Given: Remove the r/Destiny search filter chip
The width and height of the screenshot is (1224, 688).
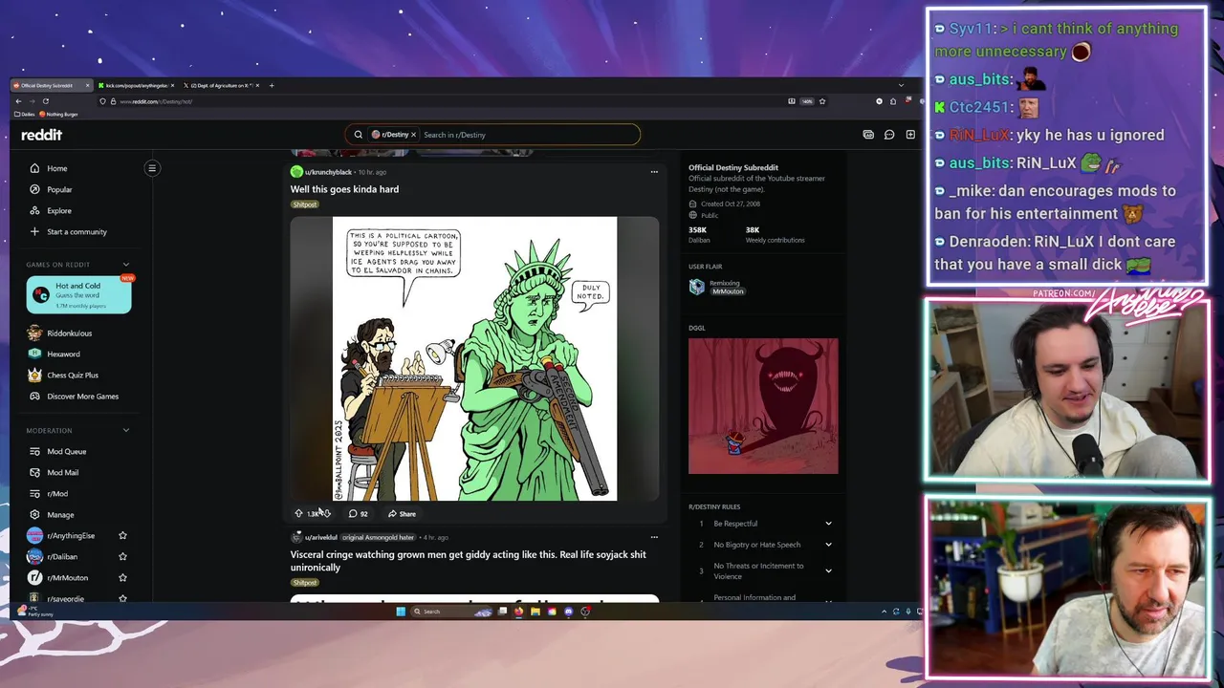Looking at the screenshot, I should (x=413, y=135).
